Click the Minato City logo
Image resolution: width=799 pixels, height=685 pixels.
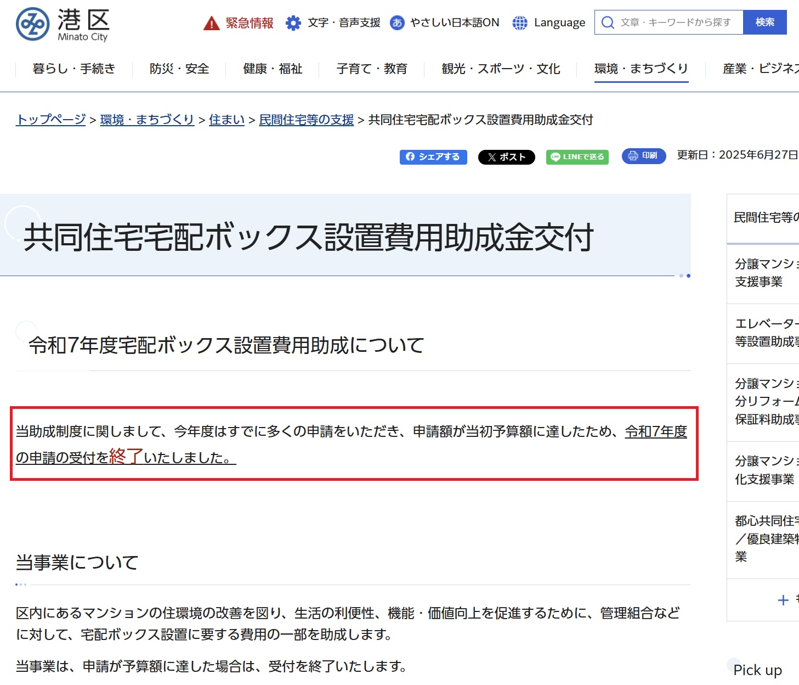click(62, 25)
